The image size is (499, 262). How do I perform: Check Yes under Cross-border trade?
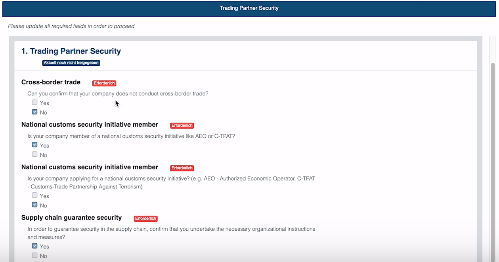[34, 103]
